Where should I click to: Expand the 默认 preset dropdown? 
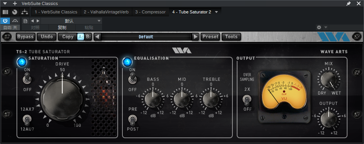(x=71, y=21)
